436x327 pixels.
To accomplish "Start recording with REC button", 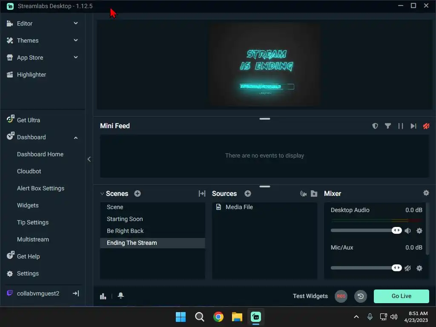I will pyautogui.click(x=341, y=296).
